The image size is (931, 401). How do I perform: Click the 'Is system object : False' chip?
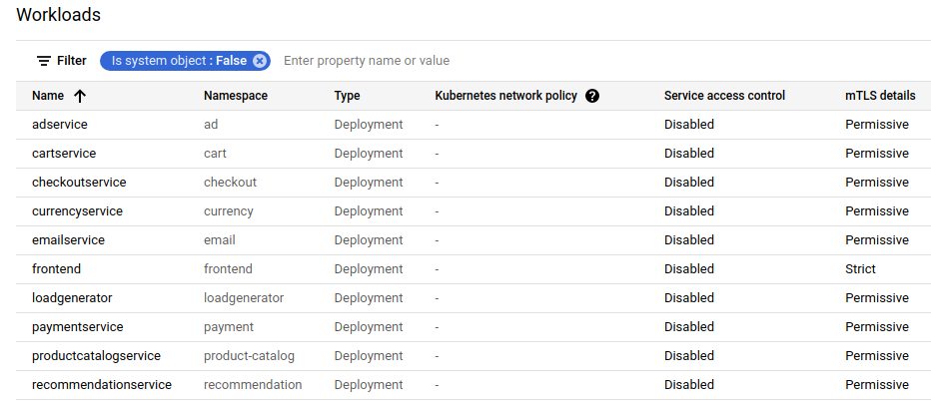point(178,61)
